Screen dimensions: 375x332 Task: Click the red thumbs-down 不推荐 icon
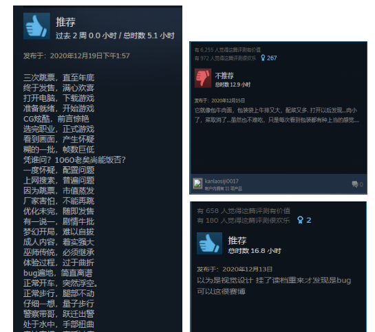tap(203, 78)
